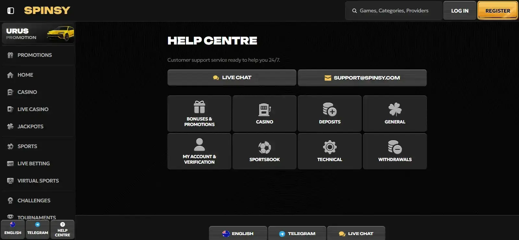Click the sidebar Help Centre button

click(x=63, y=230)
